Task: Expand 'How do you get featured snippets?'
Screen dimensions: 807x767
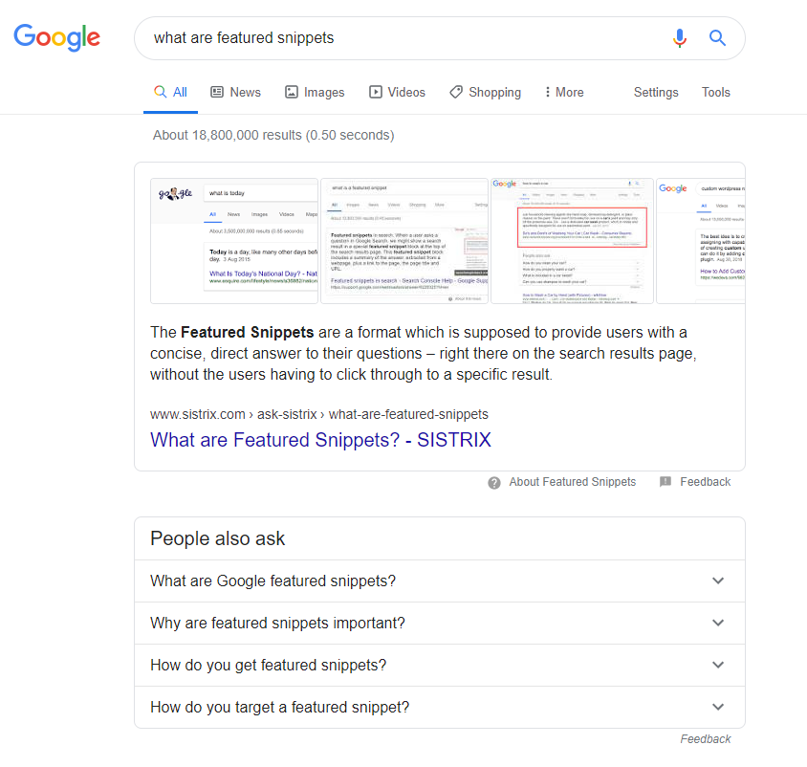Action: click(440, 665)
